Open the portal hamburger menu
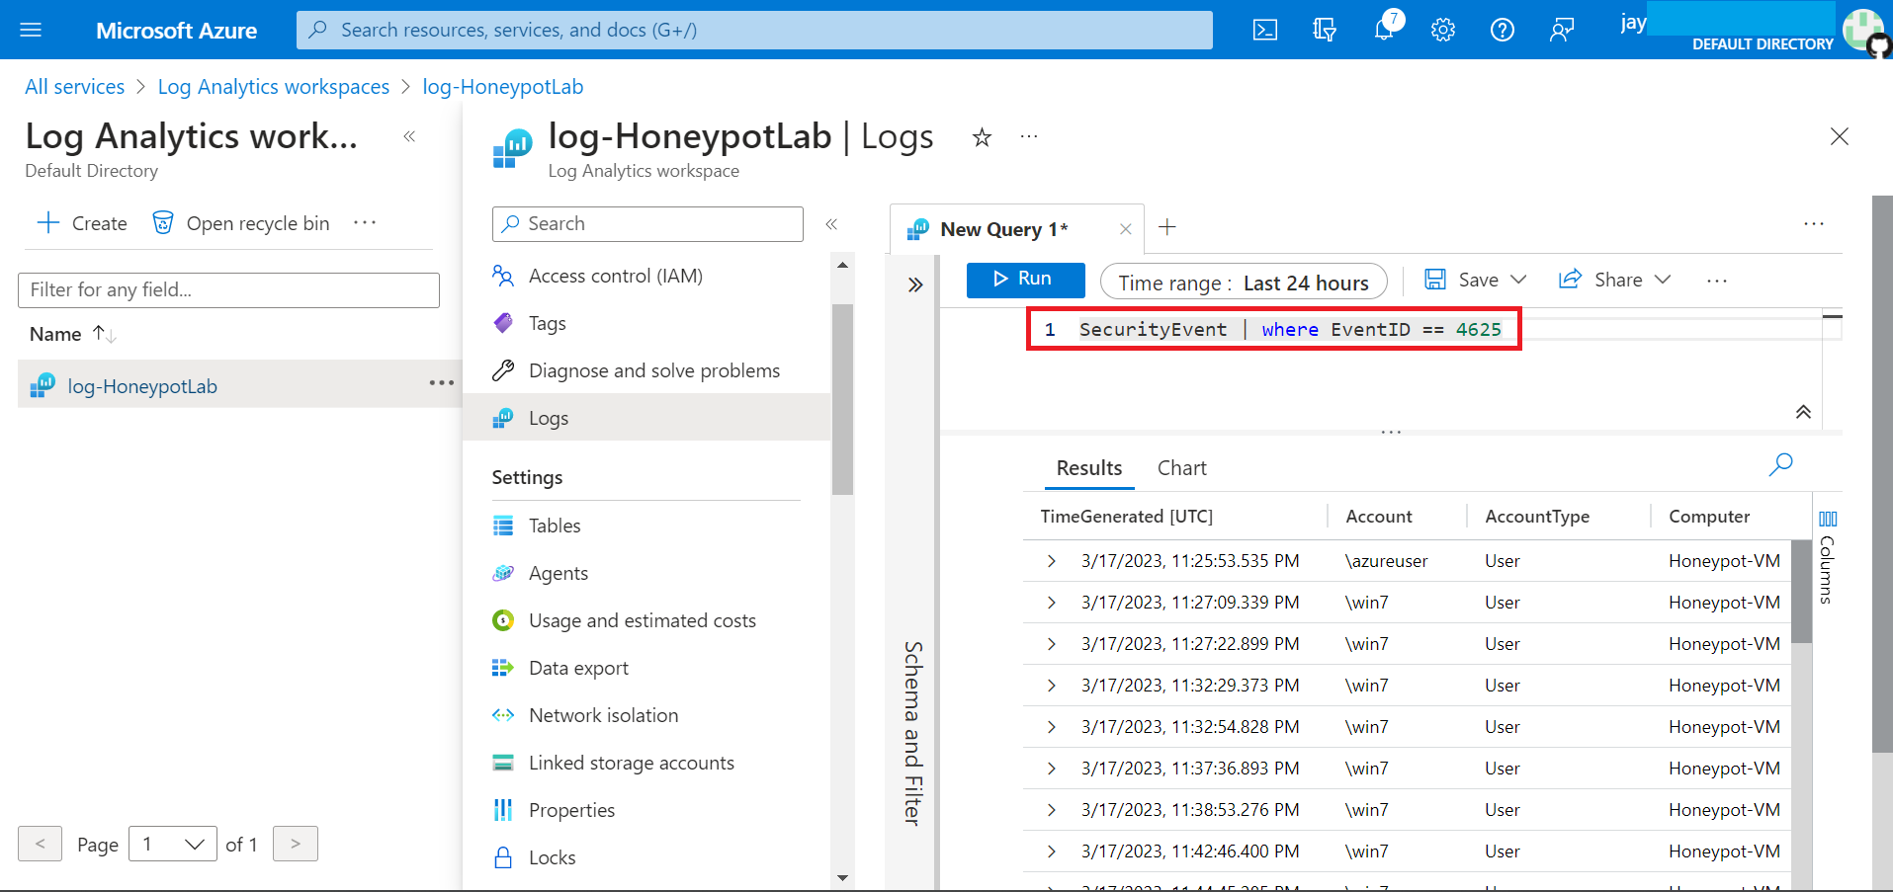The height and width of the screenshot is (892, 1893). point(31,30)
